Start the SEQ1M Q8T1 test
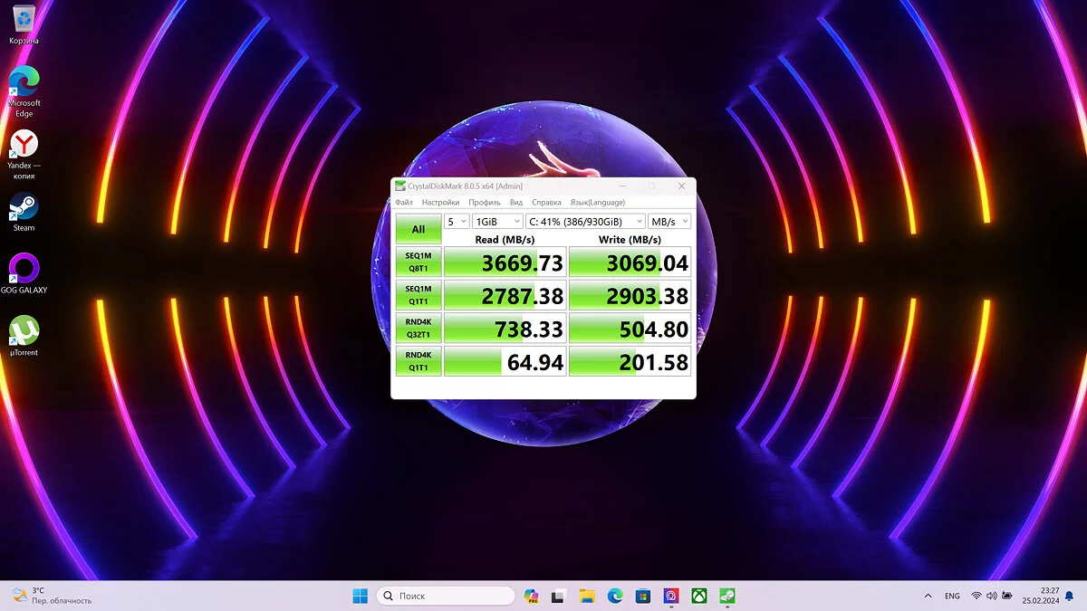The height and width of the screenshot is (611, 1087). 418,263
